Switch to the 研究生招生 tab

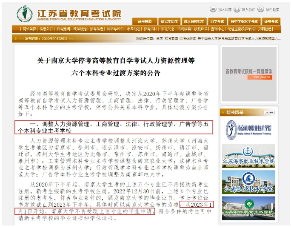(x=169, y=22)
